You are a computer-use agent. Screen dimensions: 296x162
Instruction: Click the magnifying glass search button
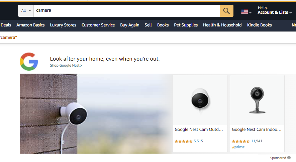[226, 11]
